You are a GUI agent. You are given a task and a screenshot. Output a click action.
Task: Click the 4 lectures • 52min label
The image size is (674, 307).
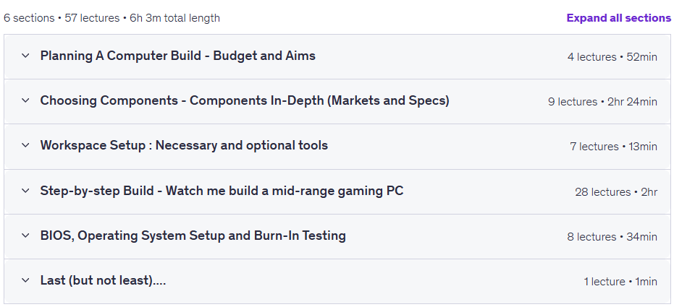pos(612,57)
